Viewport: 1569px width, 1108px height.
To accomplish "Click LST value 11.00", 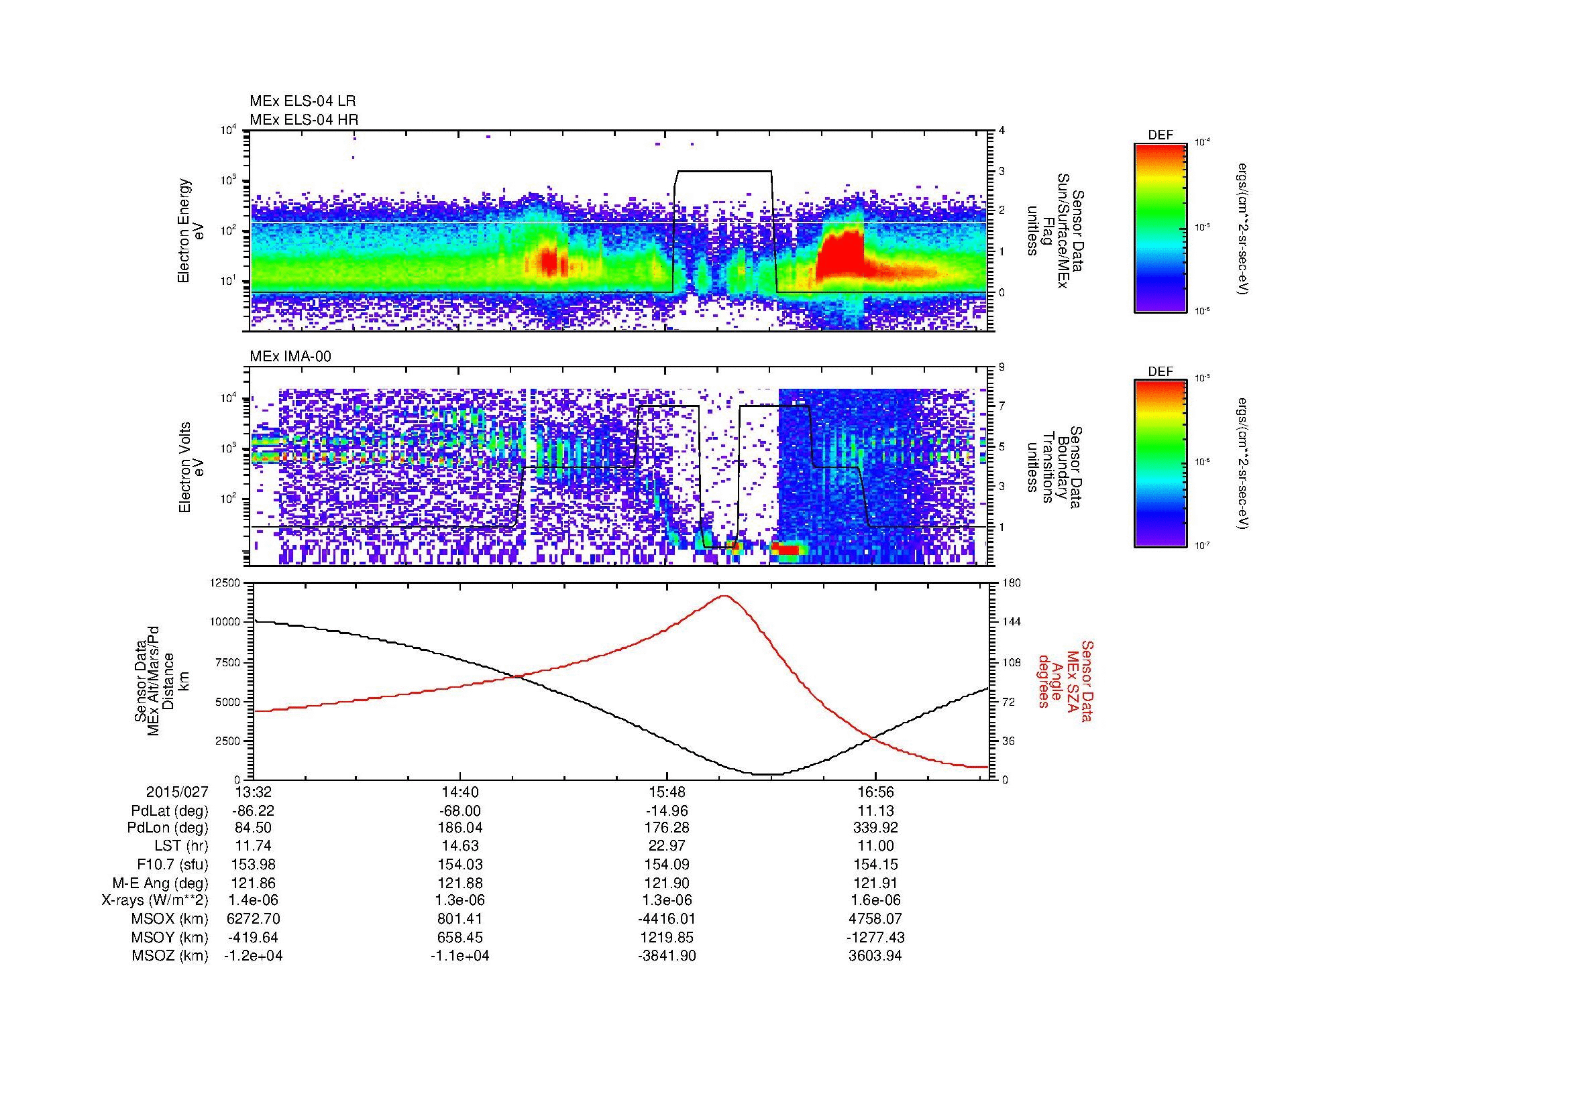I will (x=875, y=846).
